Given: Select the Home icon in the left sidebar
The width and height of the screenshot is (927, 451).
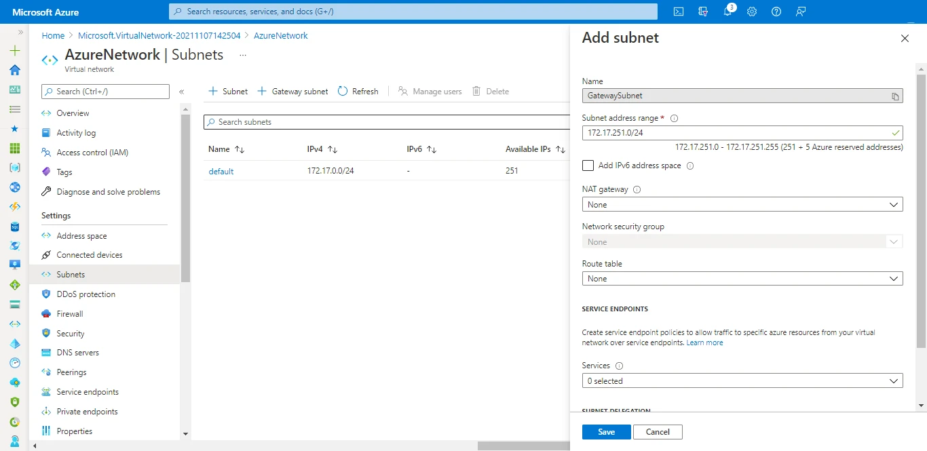Looking at the screenshot, I should [14, 70].
